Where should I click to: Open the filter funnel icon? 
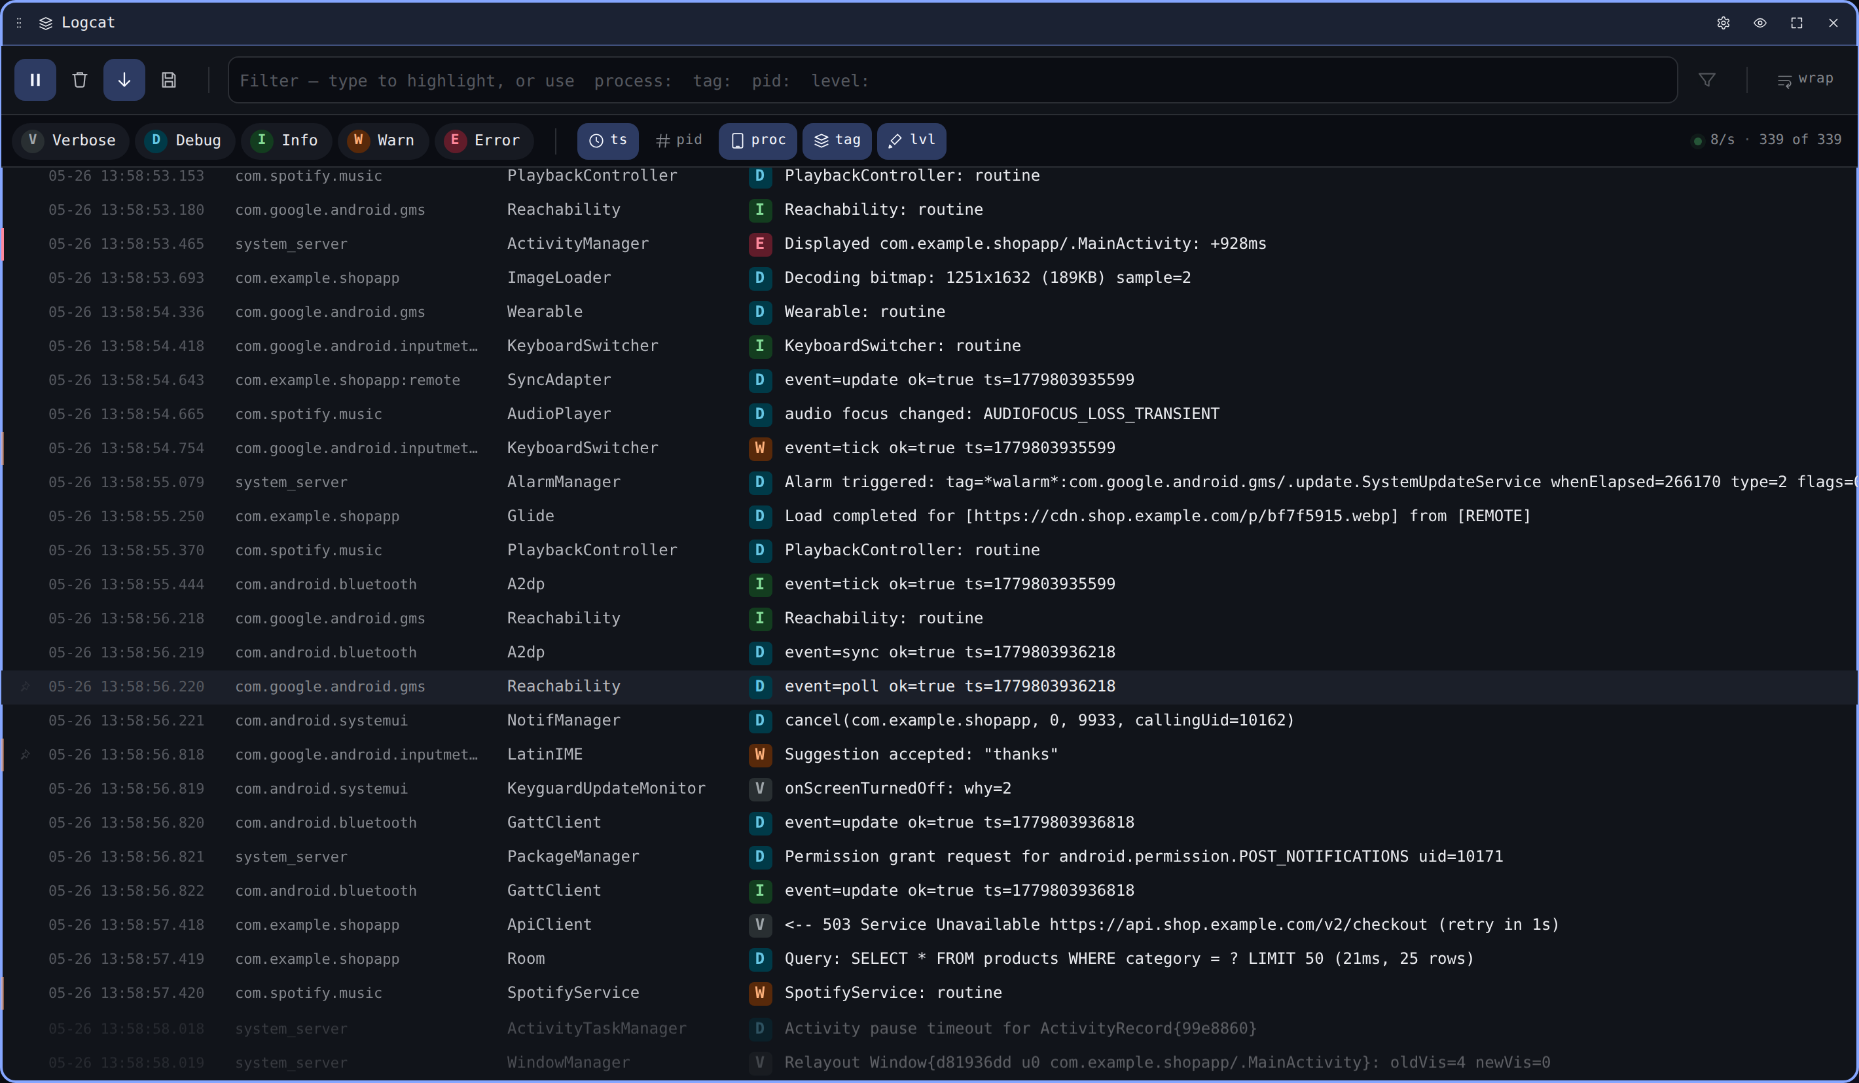coord(1707,80)
